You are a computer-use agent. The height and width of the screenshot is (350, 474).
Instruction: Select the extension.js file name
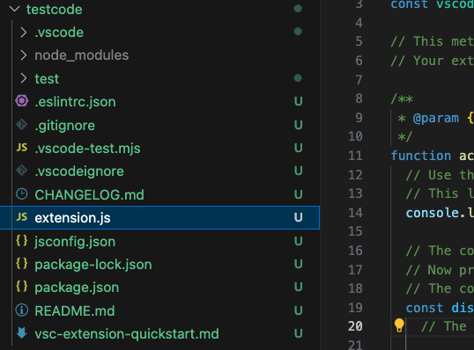click(72, 218)
